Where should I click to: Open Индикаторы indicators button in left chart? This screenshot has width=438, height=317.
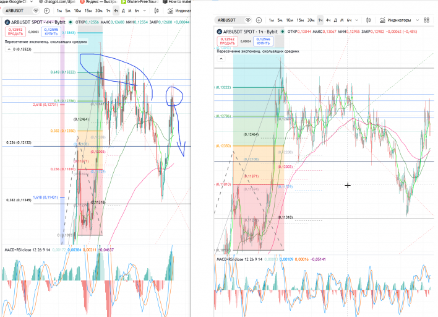pyautogui.click(x=179, y=11)
